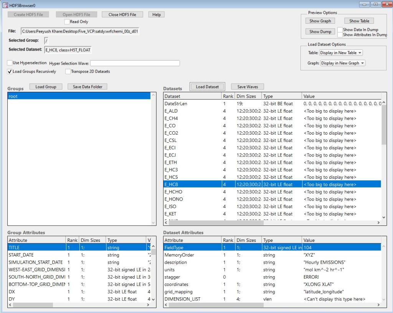Screen dimensions: 393x313
Task: Click the Close HDF5 File button
Action: (x=122, y=14)
